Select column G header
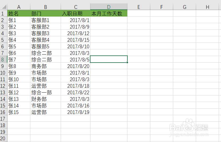221x142 pixels. [184, 7]
